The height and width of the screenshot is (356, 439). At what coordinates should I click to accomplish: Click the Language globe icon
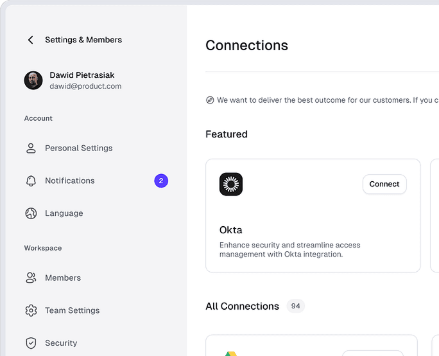tap(31, 213)
